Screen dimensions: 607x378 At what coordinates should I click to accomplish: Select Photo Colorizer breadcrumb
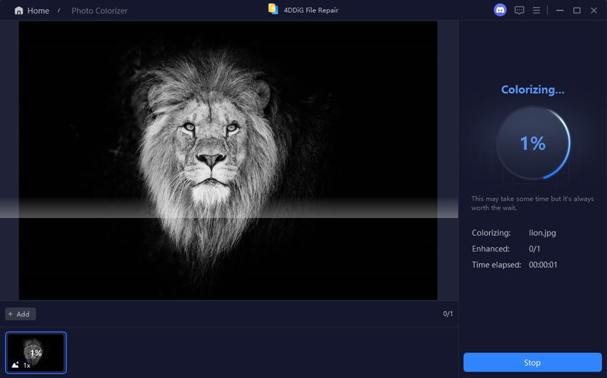[100, 11]
